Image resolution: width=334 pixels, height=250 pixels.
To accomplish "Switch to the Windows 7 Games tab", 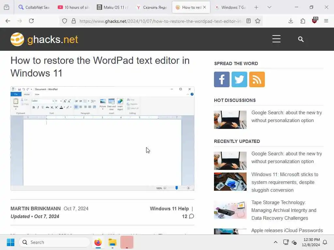I will click(230, 7).
